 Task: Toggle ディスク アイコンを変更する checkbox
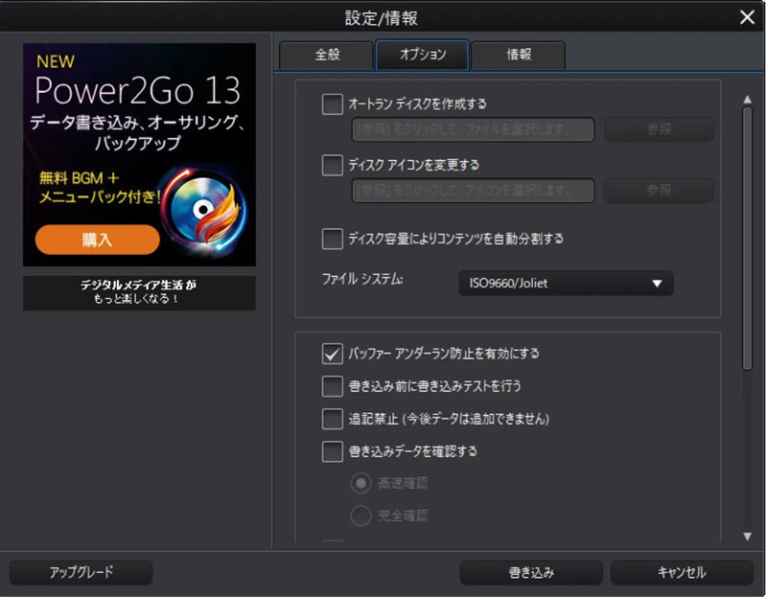point(333,166)
